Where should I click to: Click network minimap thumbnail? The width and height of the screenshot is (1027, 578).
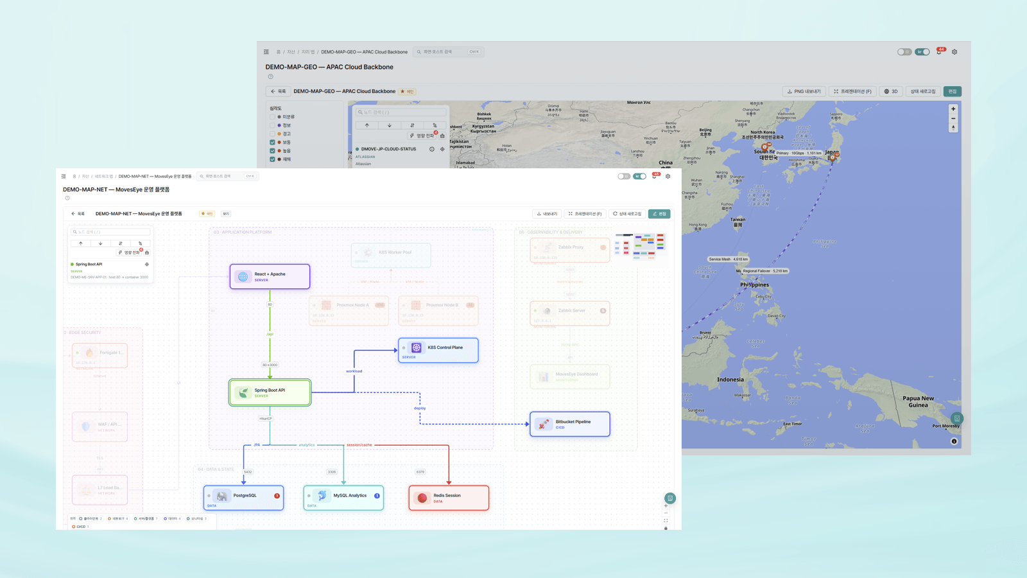[640, 247]
